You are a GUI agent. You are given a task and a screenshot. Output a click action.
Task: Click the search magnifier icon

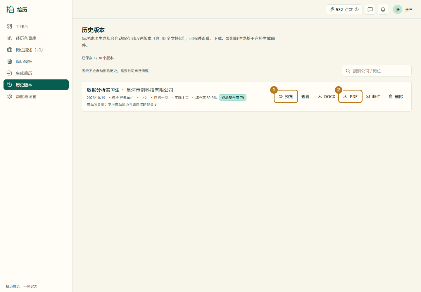[x=348, y=71]
